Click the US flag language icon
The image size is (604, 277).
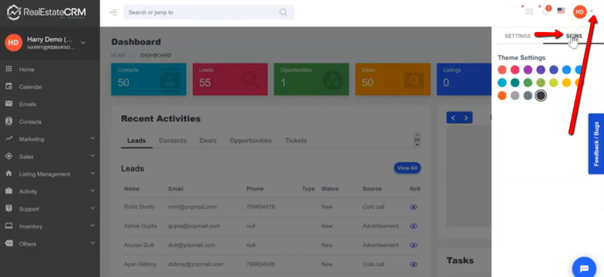click(x=561, y=11)
